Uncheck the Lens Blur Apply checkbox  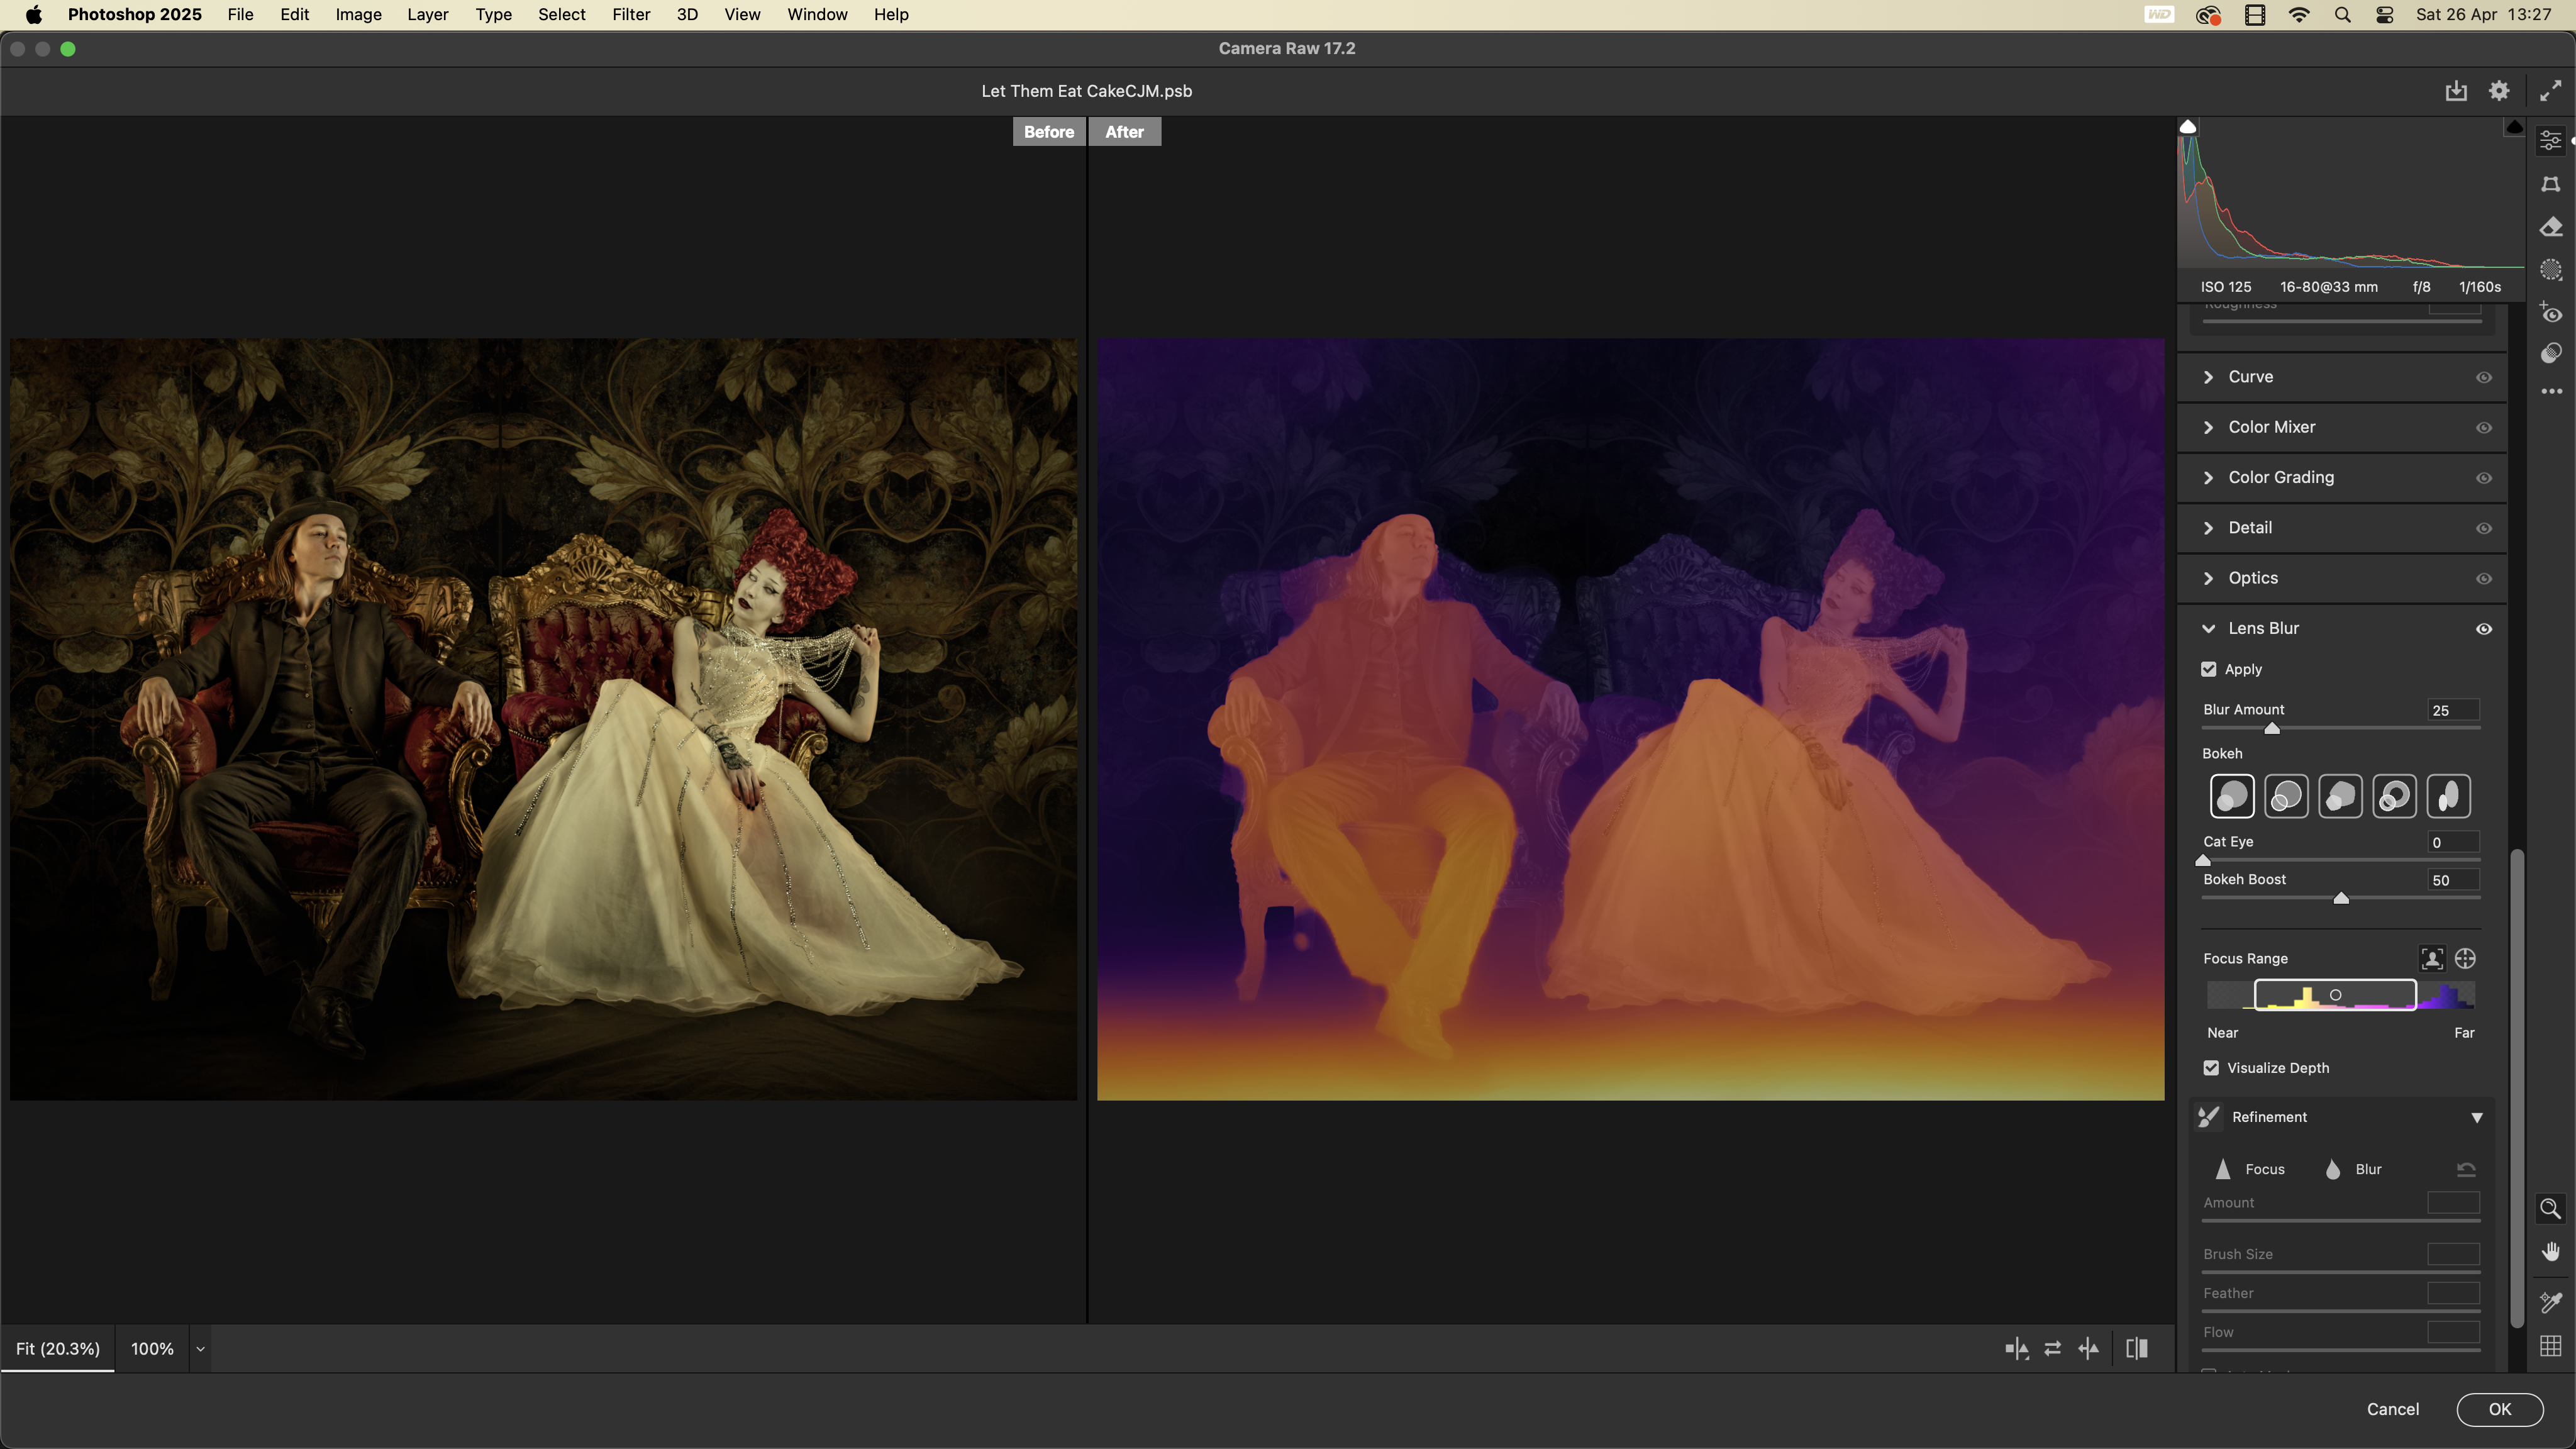coord(2209,669)
